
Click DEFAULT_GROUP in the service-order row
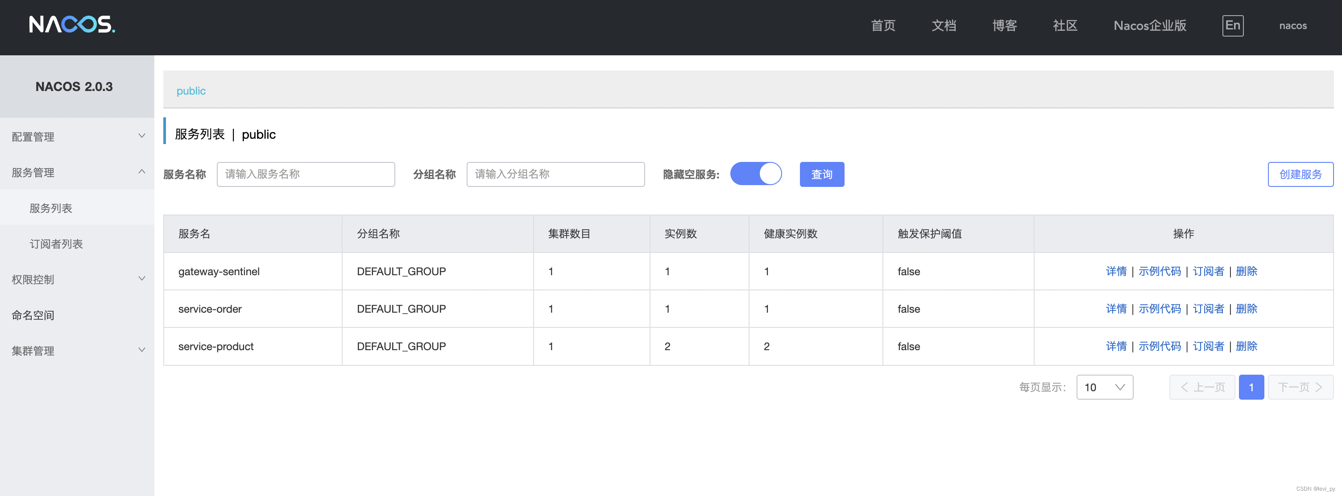(401, 309)
